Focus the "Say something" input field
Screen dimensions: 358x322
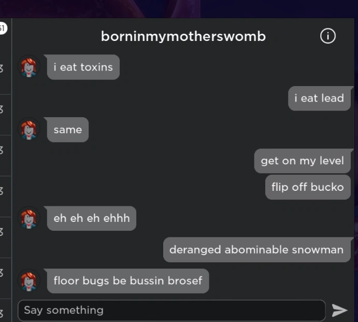point(171,311)
